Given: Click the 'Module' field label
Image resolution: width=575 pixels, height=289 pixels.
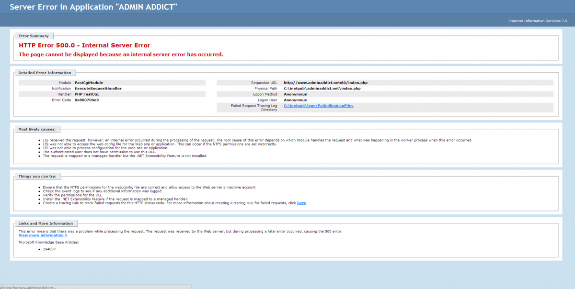Looking at the screenshot, I should (x=65, y=82).
